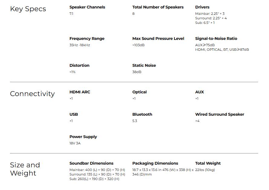Click the Connectivity section heading
Screen dimensions: 269x190
point(32,94)
